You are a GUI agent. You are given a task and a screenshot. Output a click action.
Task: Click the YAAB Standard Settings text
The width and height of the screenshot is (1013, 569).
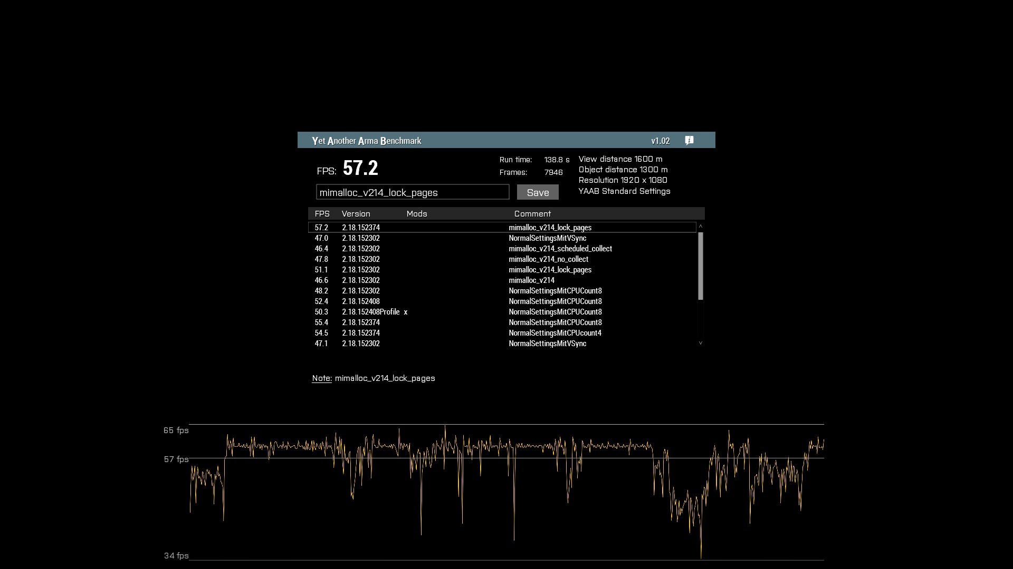(624, 191)
